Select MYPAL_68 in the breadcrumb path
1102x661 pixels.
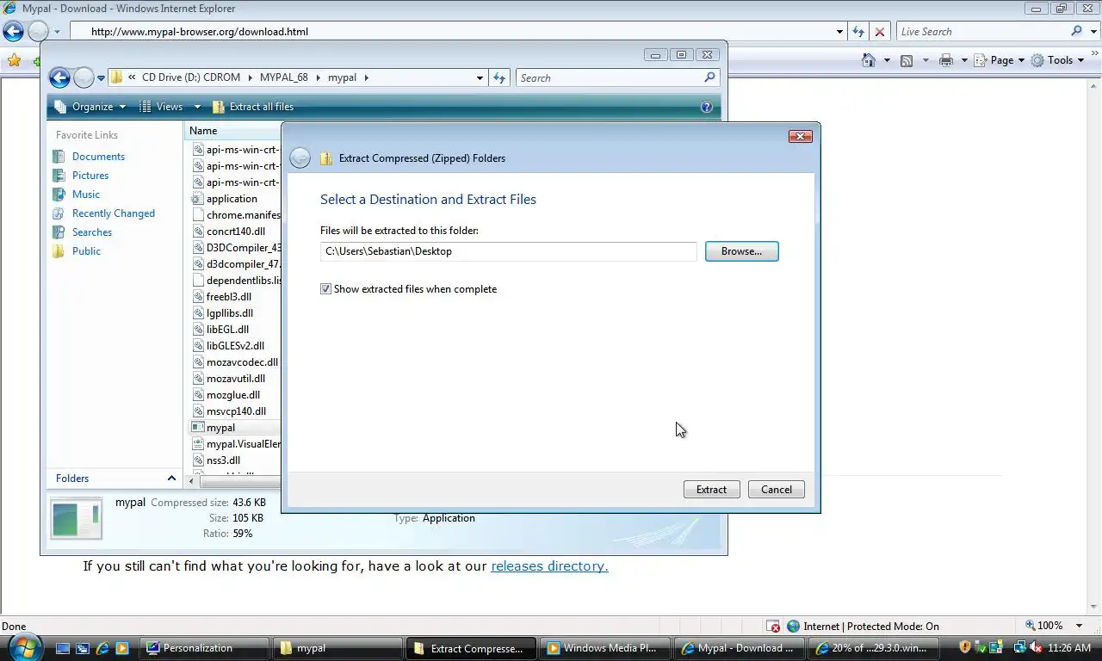(x=283, y=77)
